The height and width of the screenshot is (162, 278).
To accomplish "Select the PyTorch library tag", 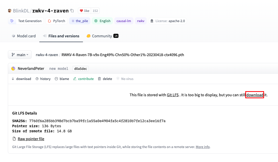I will click(56, 21).
